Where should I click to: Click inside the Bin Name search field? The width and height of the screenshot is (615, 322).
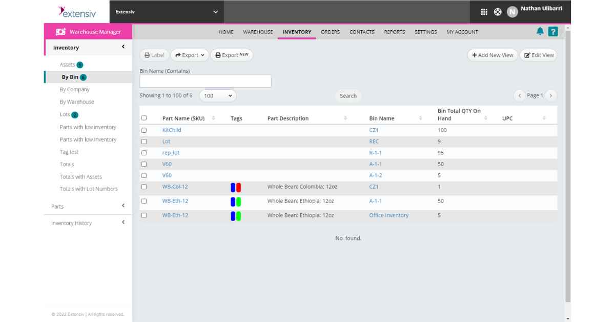[x=204, y=80]
